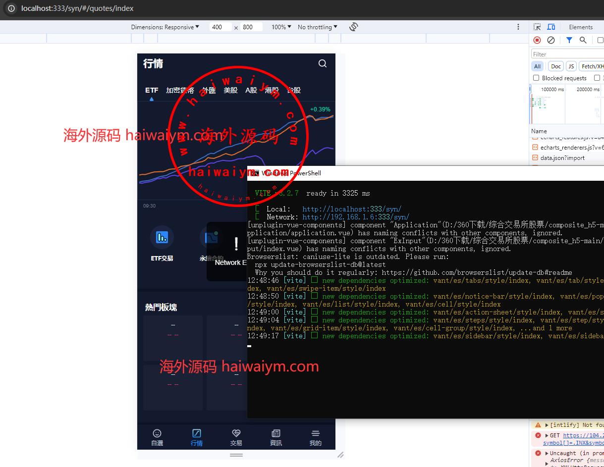
Task: Open the ETF交易 shortcut icon
Action: coord(162,237)
